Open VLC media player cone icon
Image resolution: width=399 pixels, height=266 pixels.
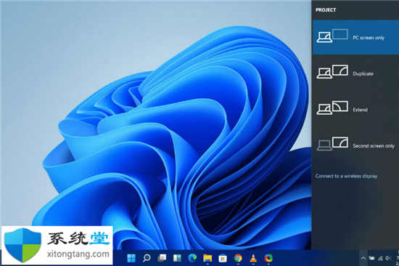pos(253,258)
